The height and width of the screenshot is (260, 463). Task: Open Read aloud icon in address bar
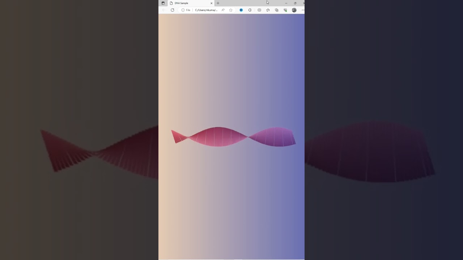click(x=223, y=10)
